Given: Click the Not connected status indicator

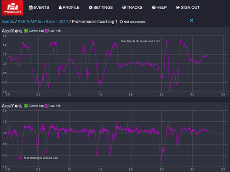Looking at the screenshot, I should point(132,22).
